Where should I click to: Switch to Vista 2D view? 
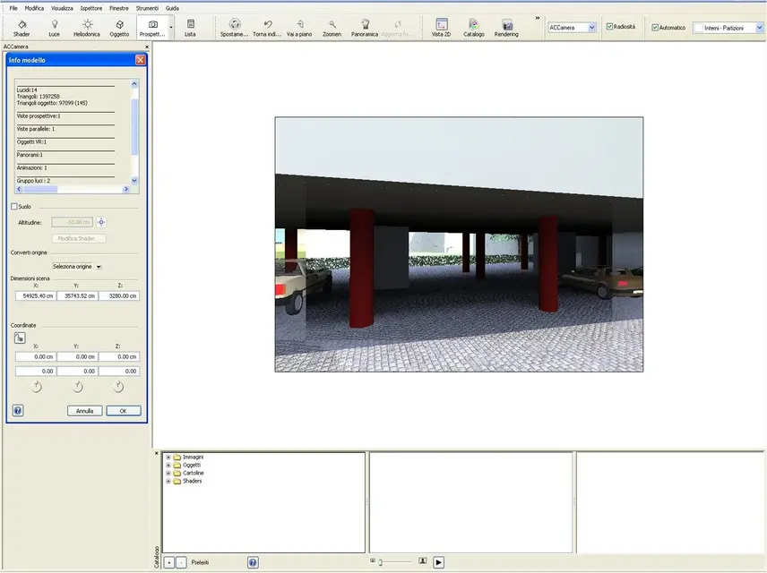tap(441, 28)
